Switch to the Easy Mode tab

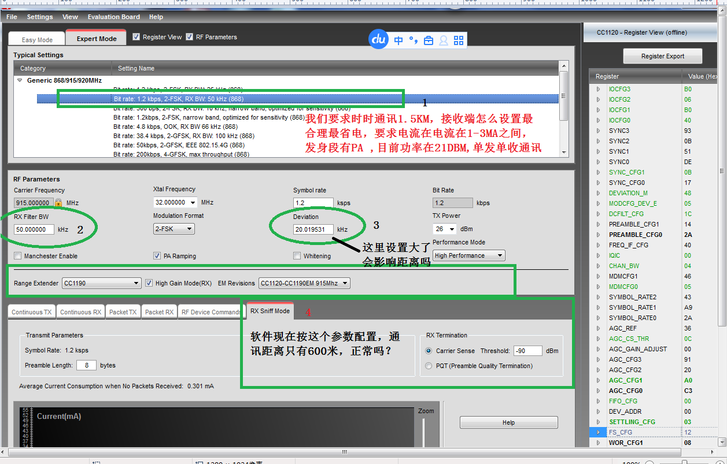37,39
